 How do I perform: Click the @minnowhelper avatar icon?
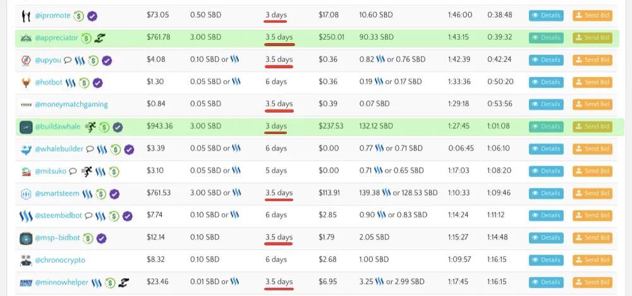[x=26, y=283]
